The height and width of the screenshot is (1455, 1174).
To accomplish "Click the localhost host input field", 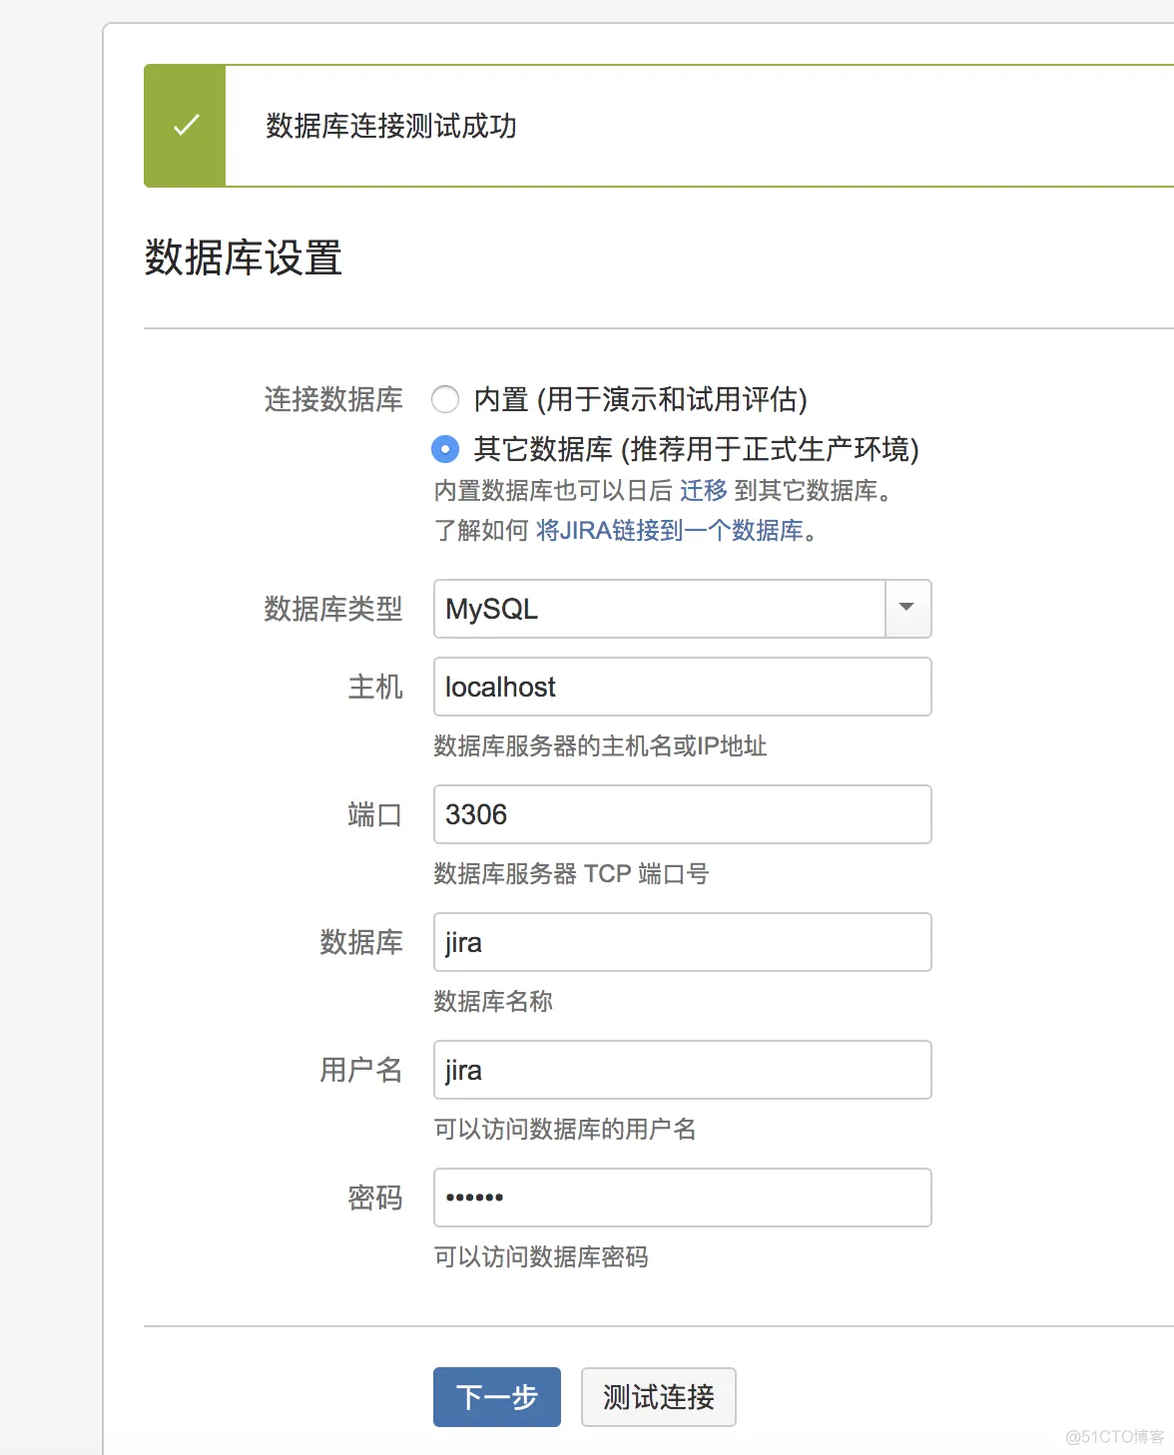I will (x=683, y=687).
